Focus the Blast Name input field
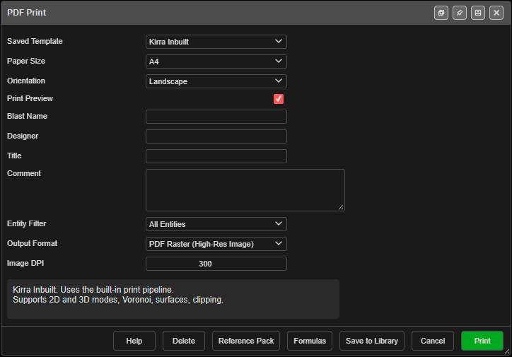 216,117
